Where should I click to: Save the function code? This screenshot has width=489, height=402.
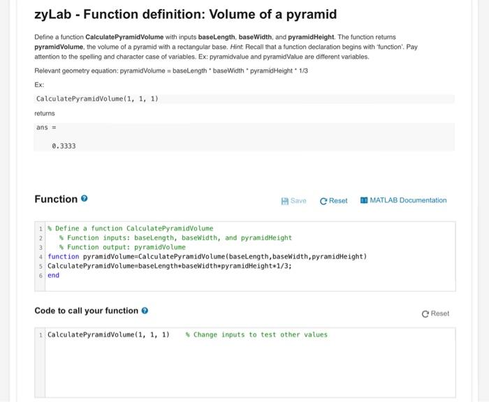pyautogui.click(x=293, y=200)
